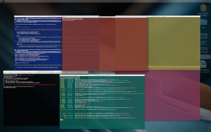211x132 pixels.
Task: Open the Wi-Fi status menu
Action: pyautogui.click(x=167, y=1)
